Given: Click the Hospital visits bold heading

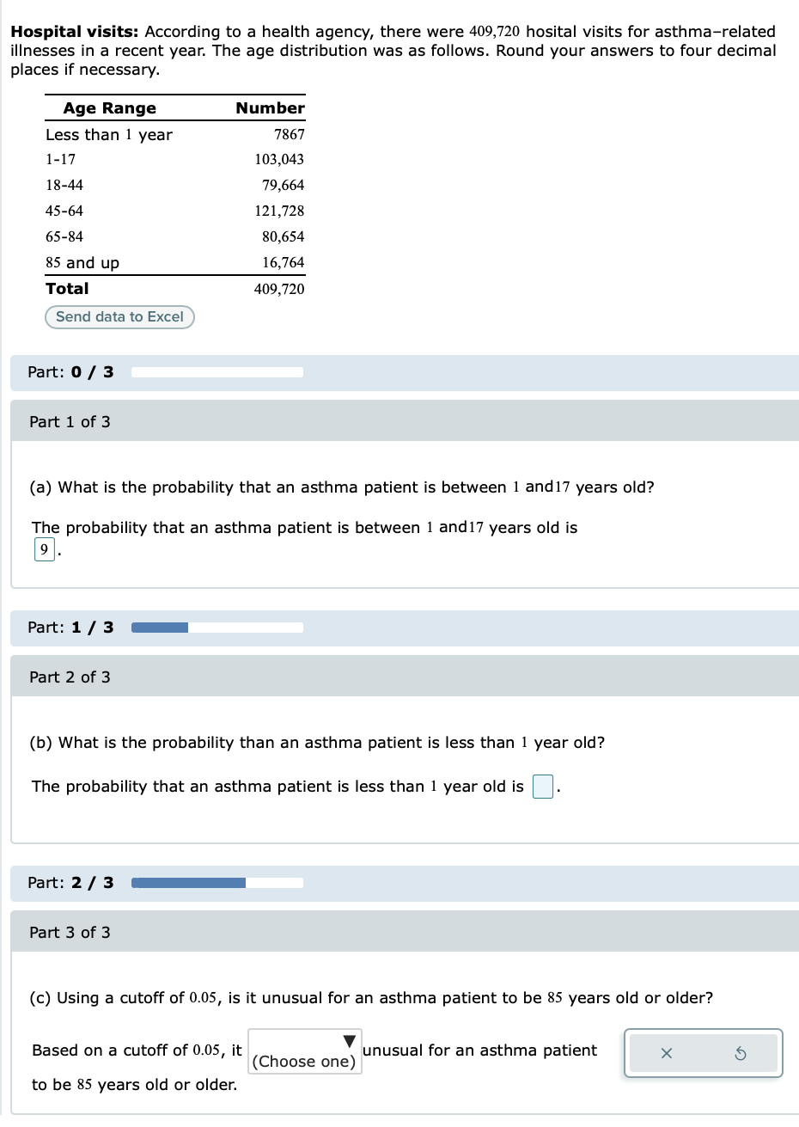Looking at the screenshot, I should tap(74, 32).
